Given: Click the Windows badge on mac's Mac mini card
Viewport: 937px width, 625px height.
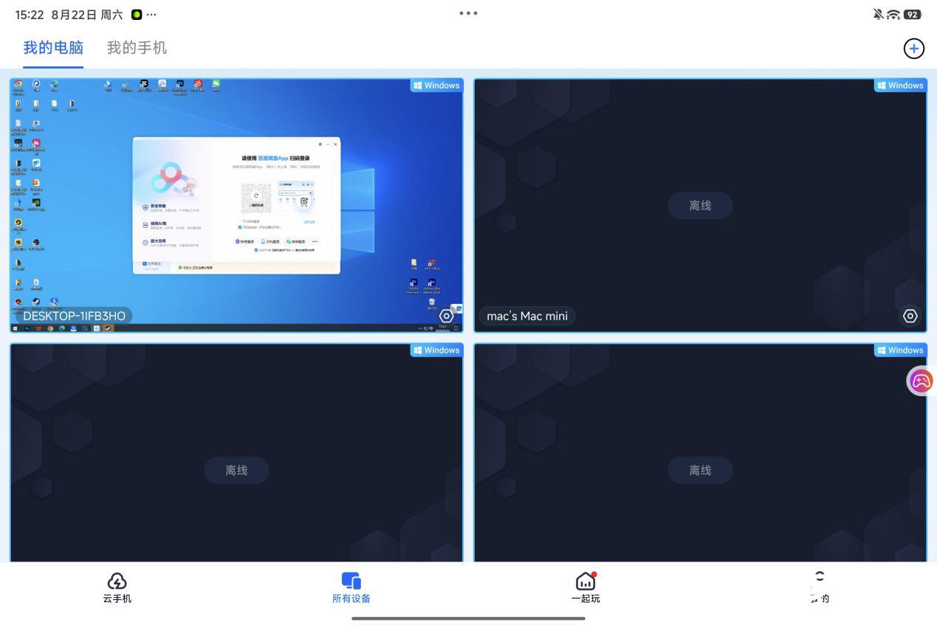Looking at the screenshot, I should tap(900, 85).
